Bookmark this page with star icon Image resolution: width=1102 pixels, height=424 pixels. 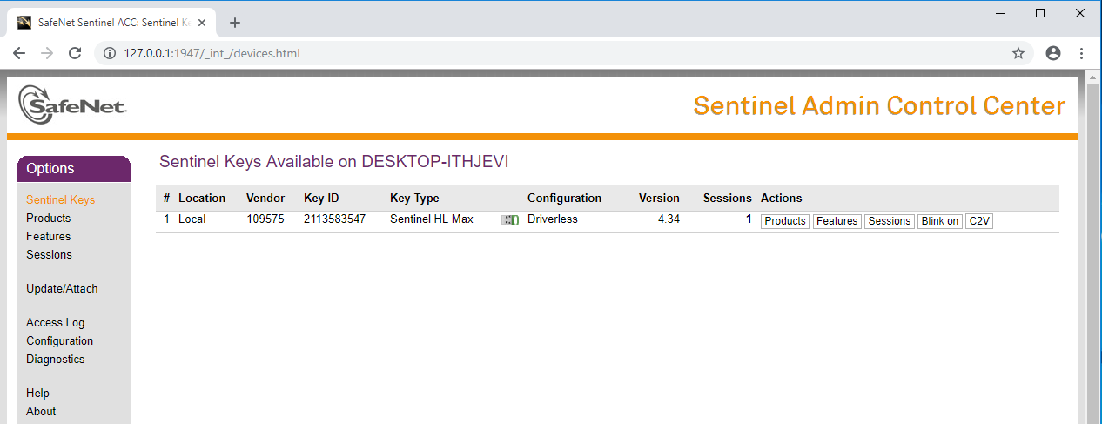pos(1018,53)
